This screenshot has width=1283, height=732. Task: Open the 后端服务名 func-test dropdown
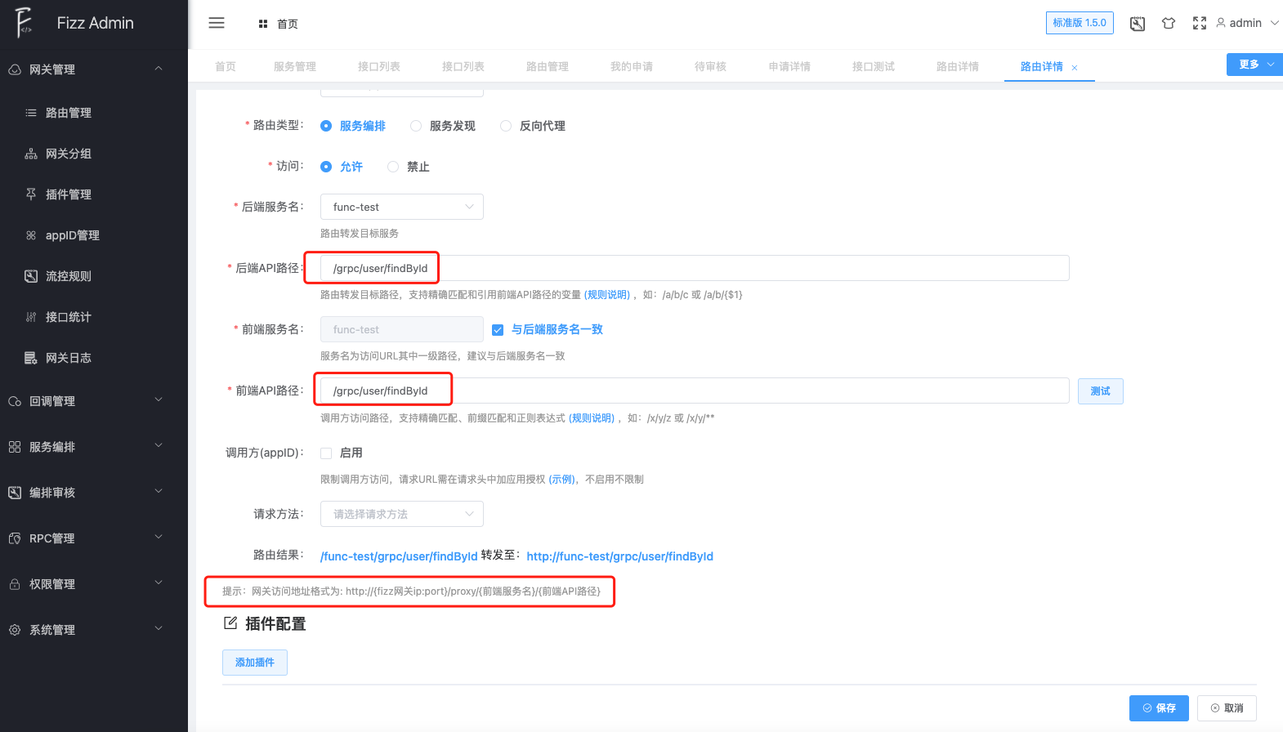[x=402, y=207]
